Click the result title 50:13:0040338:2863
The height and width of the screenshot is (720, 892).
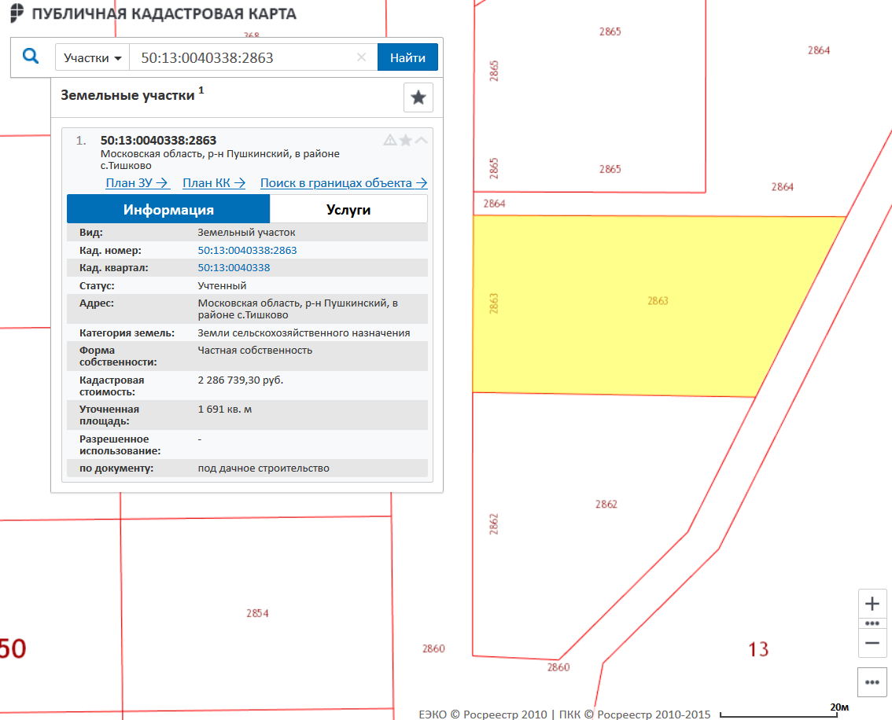coord(158,140)
